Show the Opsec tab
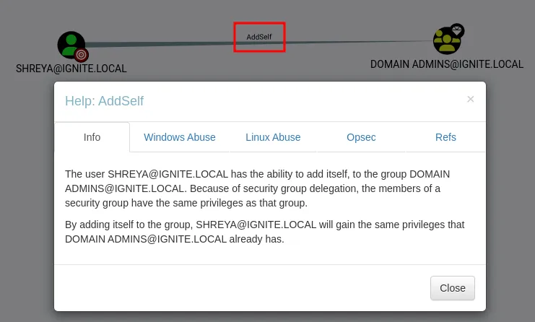This screenshot has width=535, height=322. [x=361, y=137]
